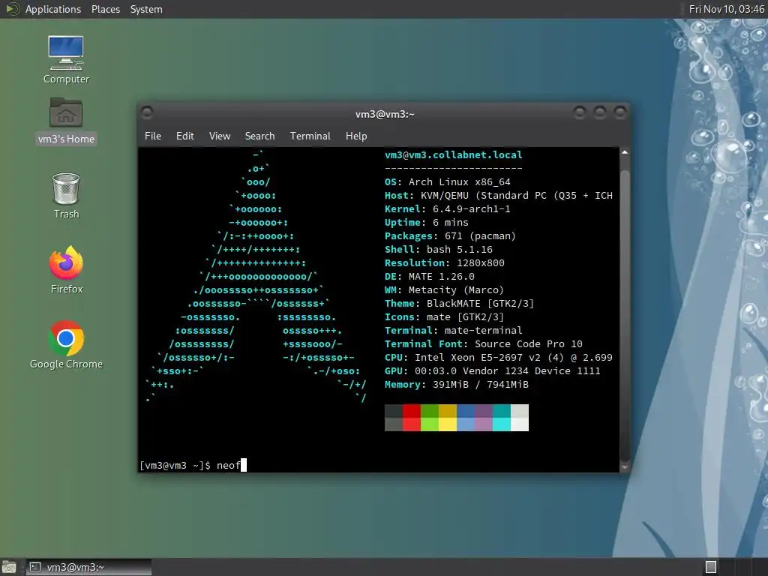Viewport: 768px width, 576px height.
Task: Click the Resolution: 1280x800 line
Action: [445, 263]
